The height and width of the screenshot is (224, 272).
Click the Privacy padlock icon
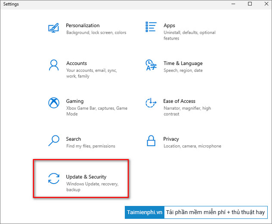coord(151,141)
